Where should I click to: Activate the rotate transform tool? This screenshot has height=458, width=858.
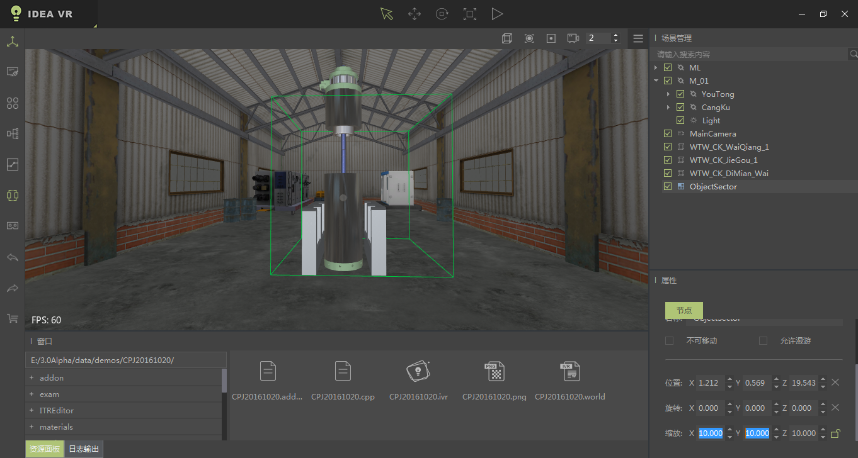442,13
